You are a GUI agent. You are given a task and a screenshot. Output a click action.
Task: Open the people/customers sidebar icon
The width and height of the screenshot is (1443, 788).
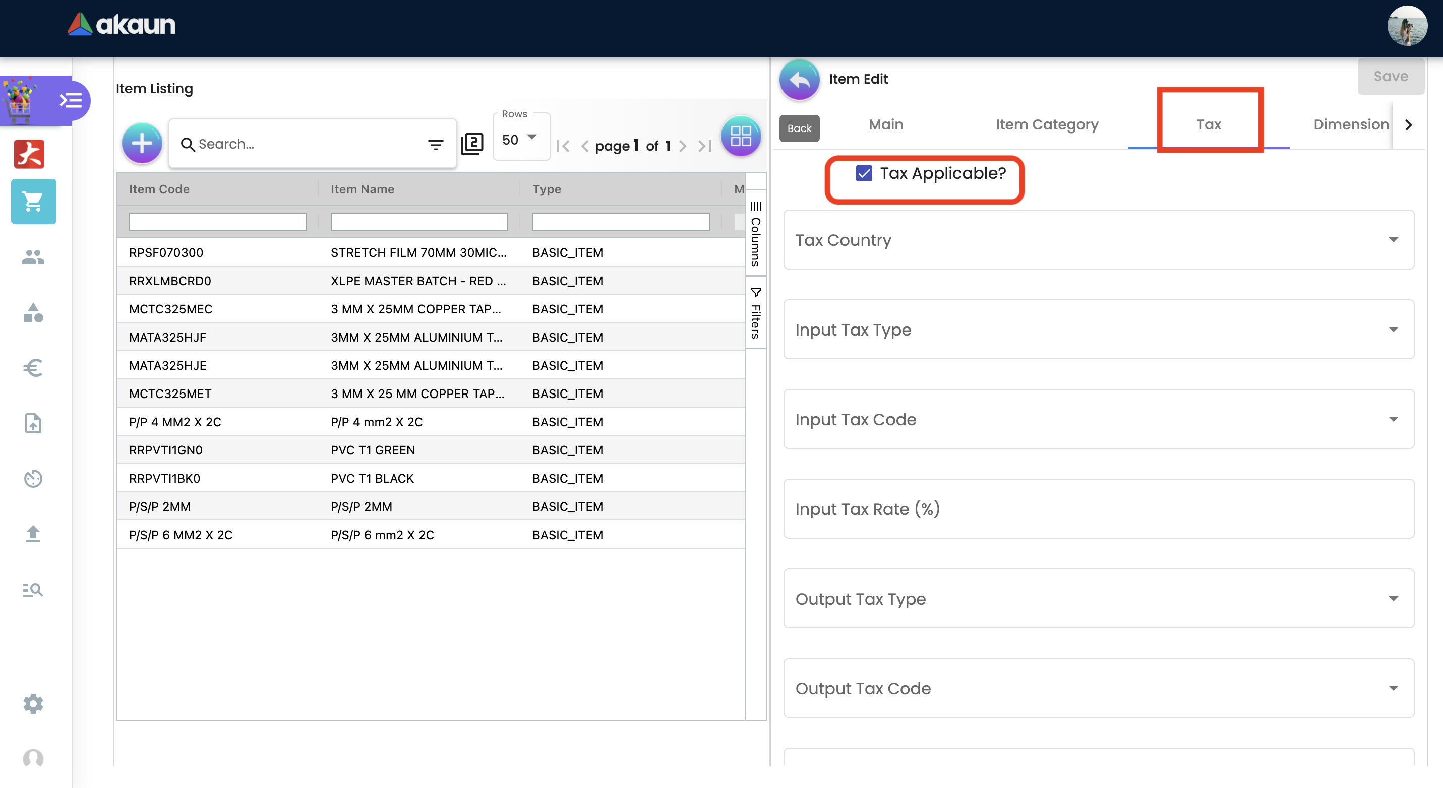(x=33, y=257)
